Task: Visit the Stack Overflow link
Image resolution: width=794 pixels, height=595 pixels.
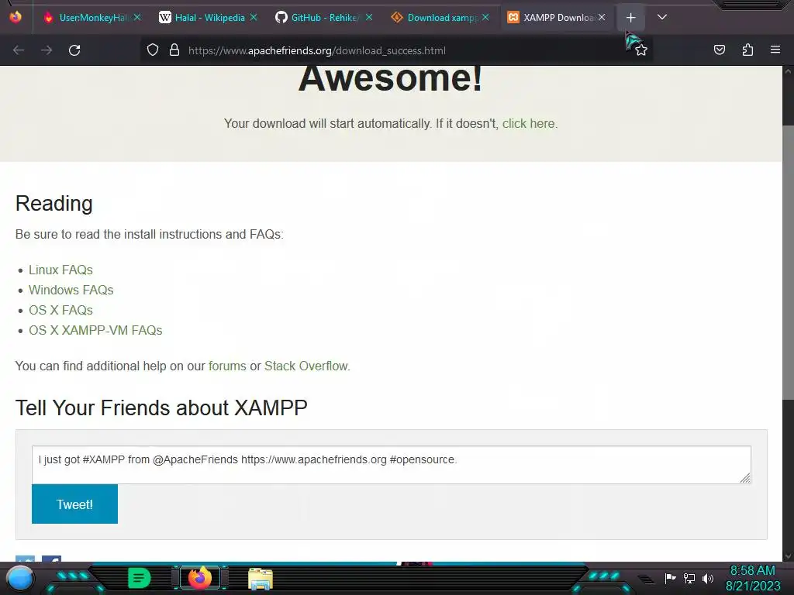Action: tap(306, 366)
